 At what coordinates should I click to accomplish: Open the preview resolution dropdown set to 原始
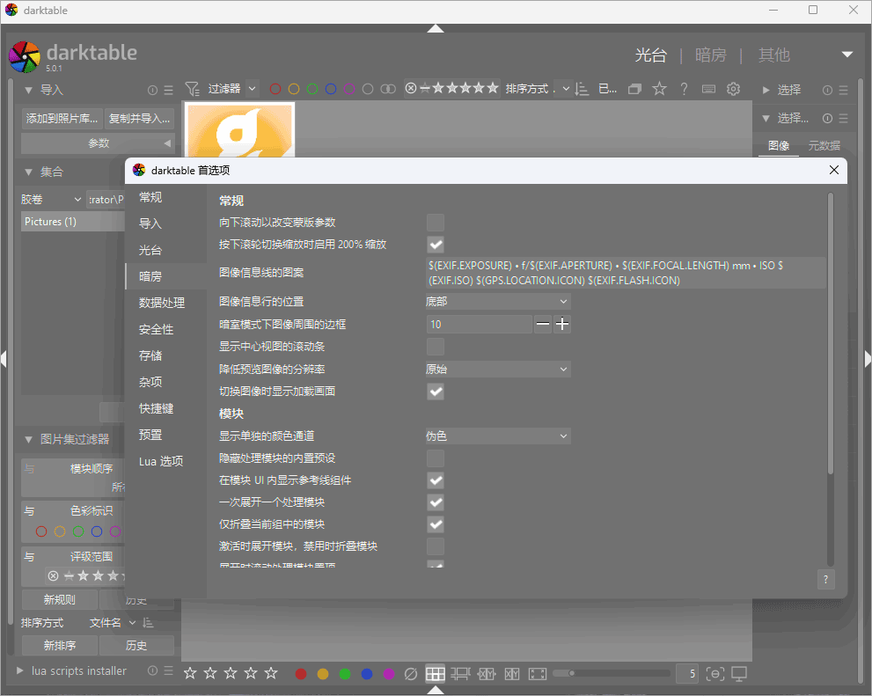tap(497, 369)
